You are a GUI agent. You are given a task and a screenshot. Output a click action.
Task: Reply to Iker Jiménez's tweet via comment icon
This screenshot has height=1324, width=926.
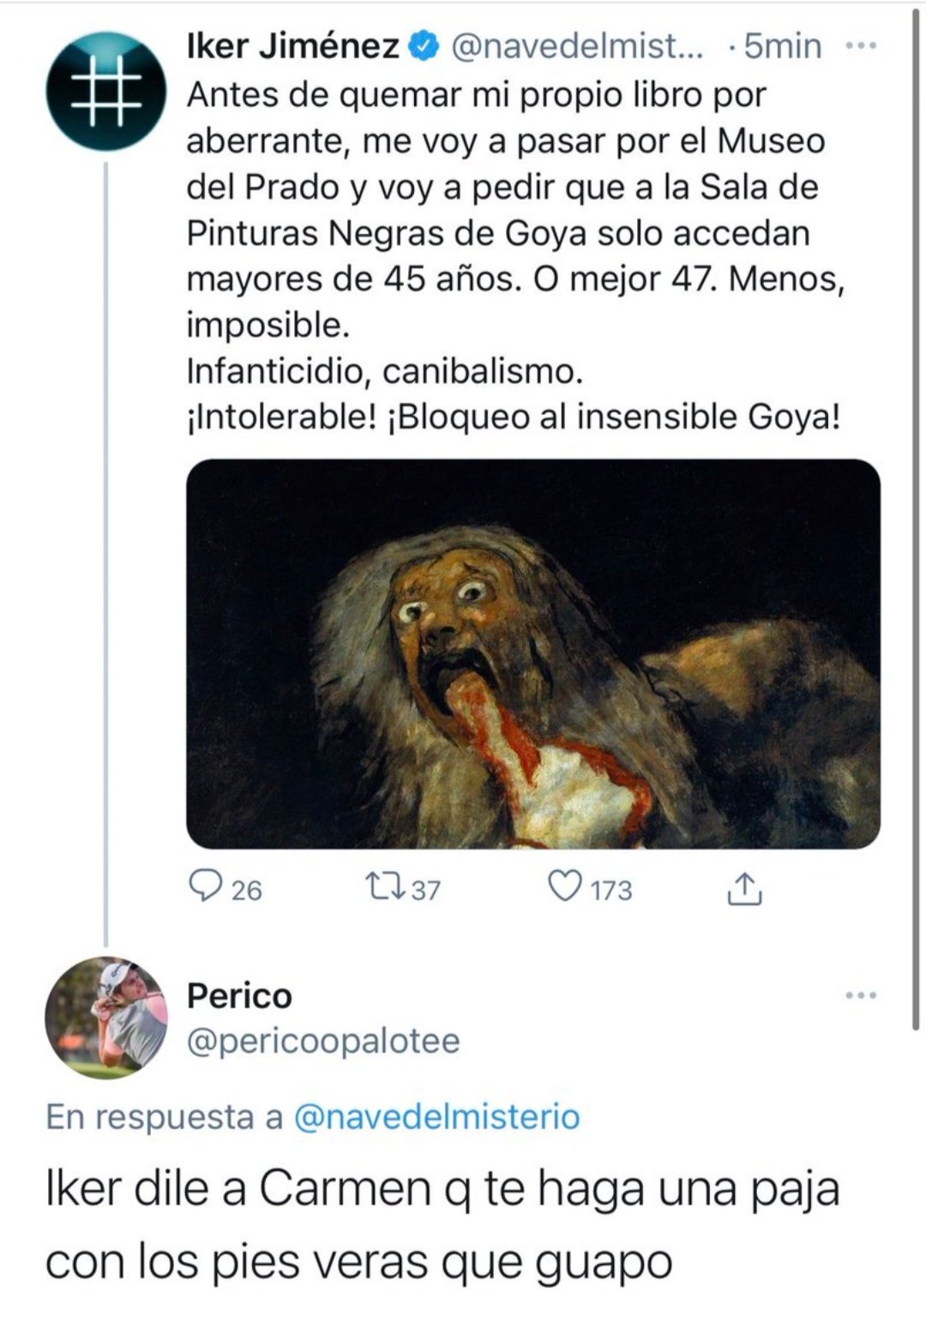[x=206, y=888]
